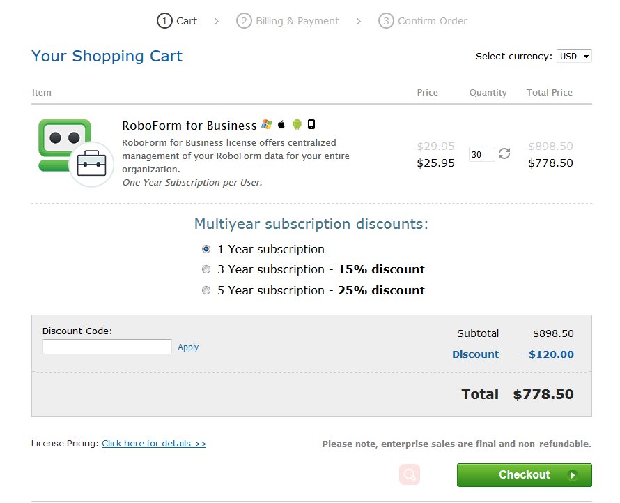
Task: Click the RoboForm for Business product icon
Action: (x=75, y=151)
